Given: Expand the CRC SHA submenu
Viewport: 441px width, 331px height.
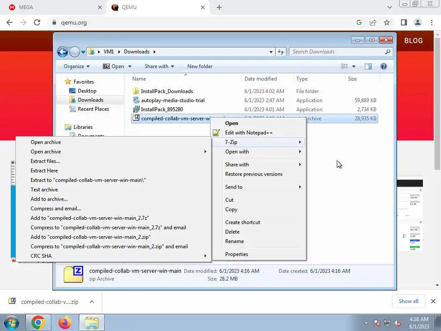Looking at the screenshot, I should coord(114,256).
